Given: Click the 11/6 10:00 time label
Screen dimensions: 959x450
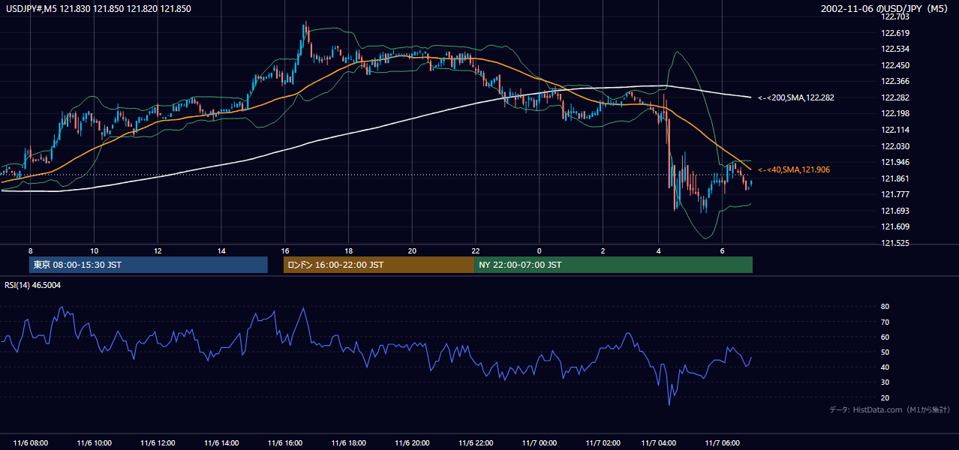Looking at the screenshot, I should tap(95, 443).
